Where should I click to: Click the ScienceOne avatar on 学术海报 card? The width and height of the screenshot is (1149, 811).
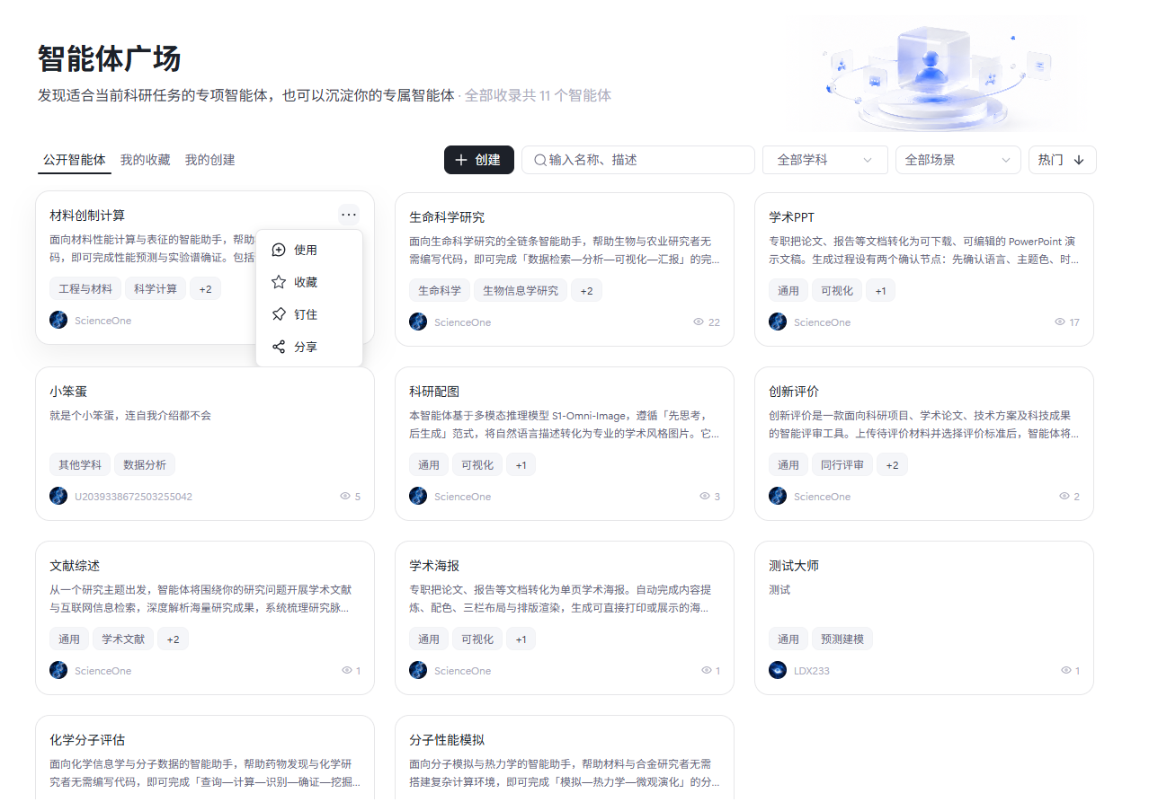[418, 670]
